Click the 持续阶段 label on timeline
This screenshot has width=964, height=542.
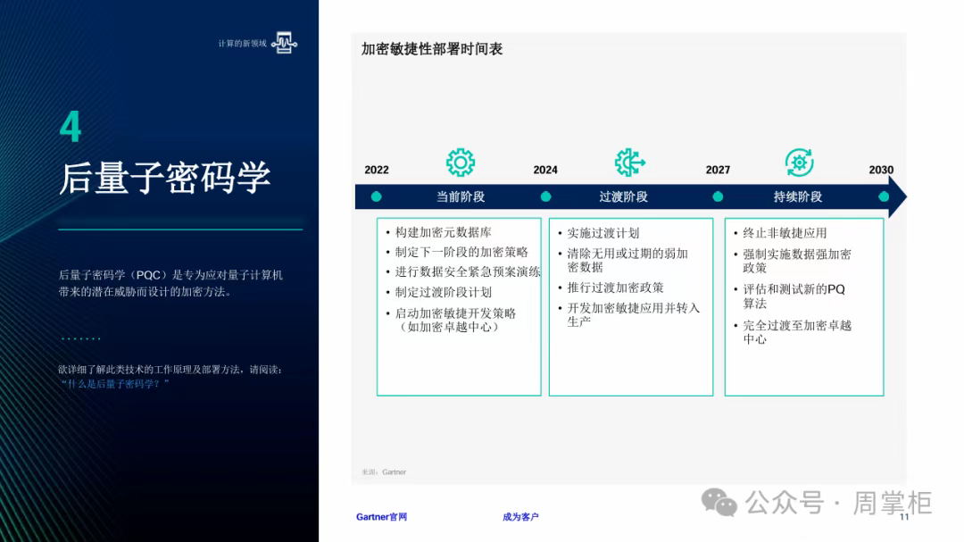(798, 196)
